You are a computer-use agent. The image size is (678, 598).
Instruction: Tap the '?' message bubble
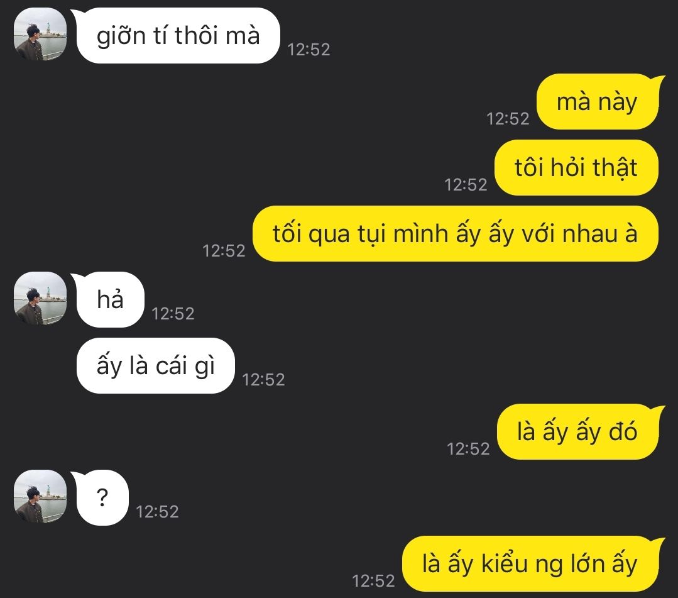102,497
